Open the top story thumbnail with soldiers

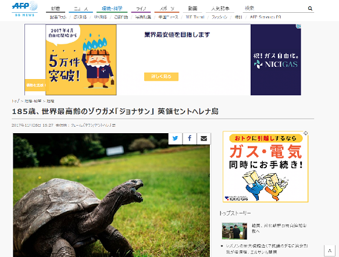click(234, 231)
